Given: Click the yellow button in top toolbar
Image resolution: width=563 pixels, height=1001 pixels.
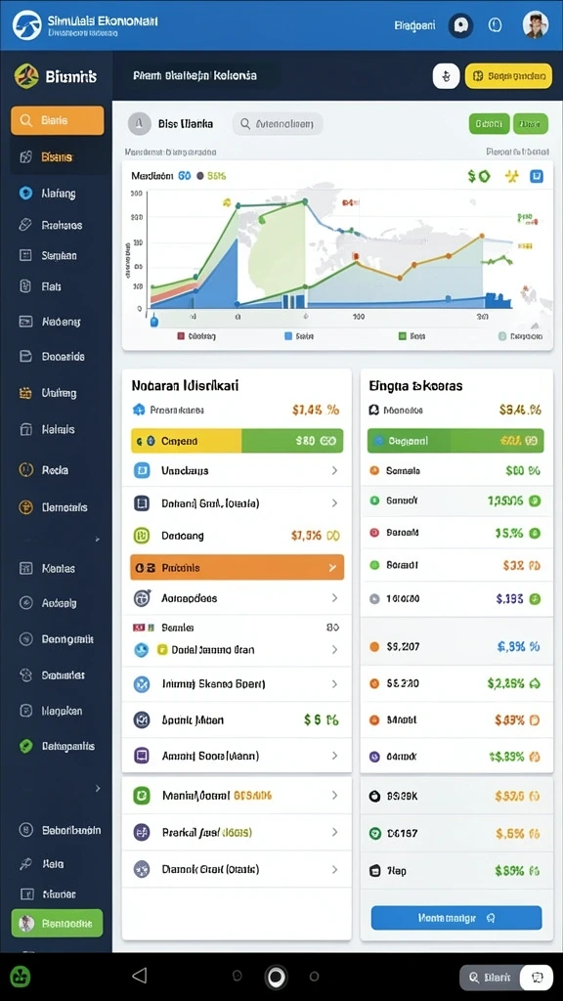Looking at the screenshot, I should 508,76.
